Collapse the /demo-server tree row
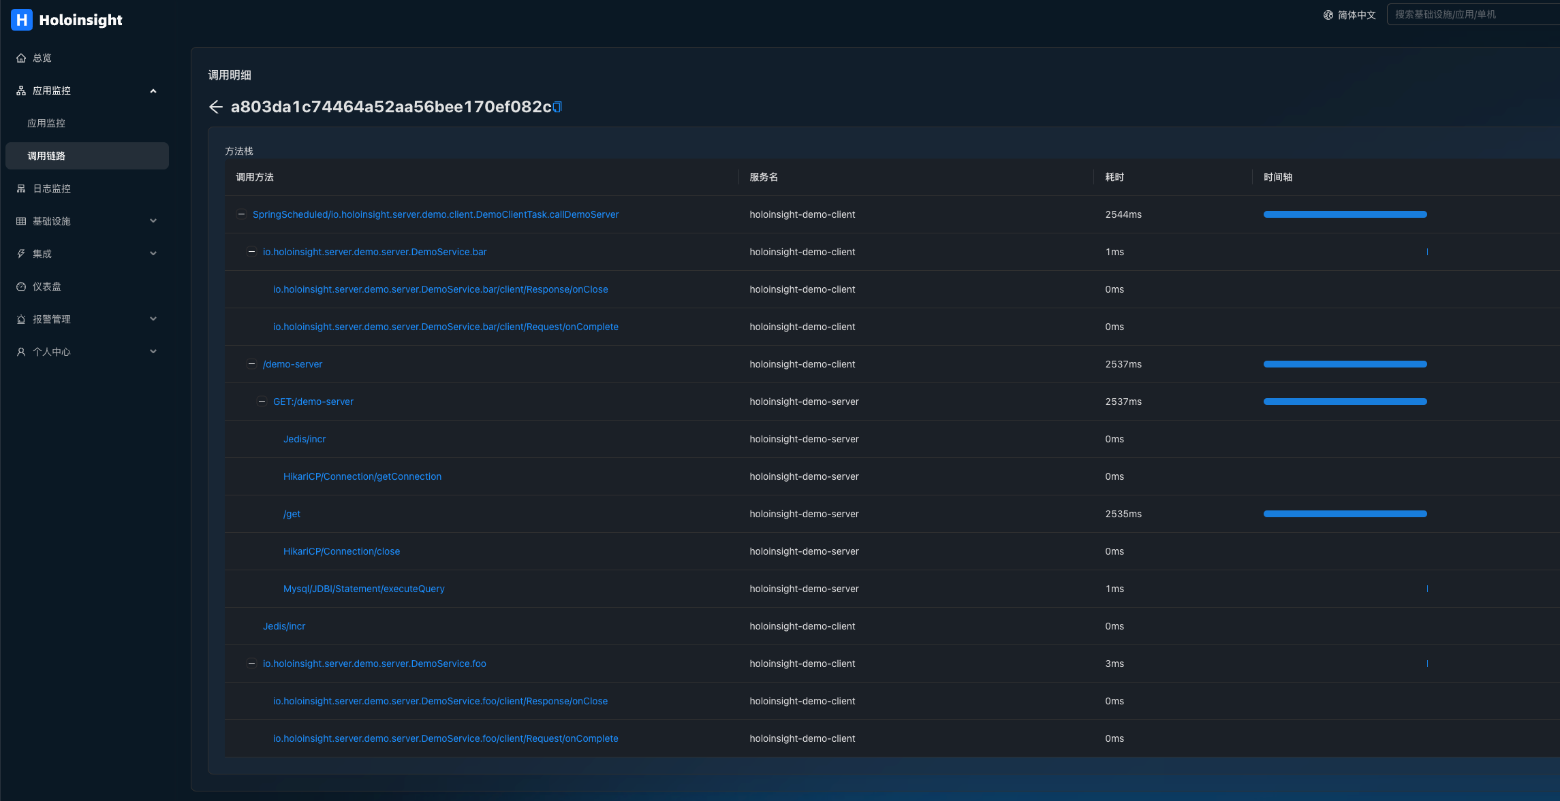The width and height of the screenshot is (1560, 801). 251,364
